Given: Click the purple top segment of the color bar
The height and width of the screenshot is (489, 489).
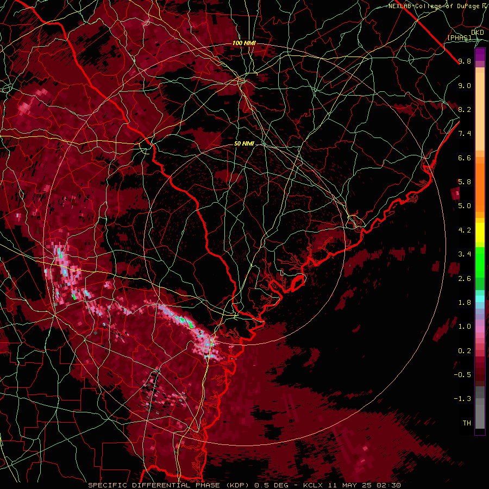Looking at the screenshot, I should (480, 54).
